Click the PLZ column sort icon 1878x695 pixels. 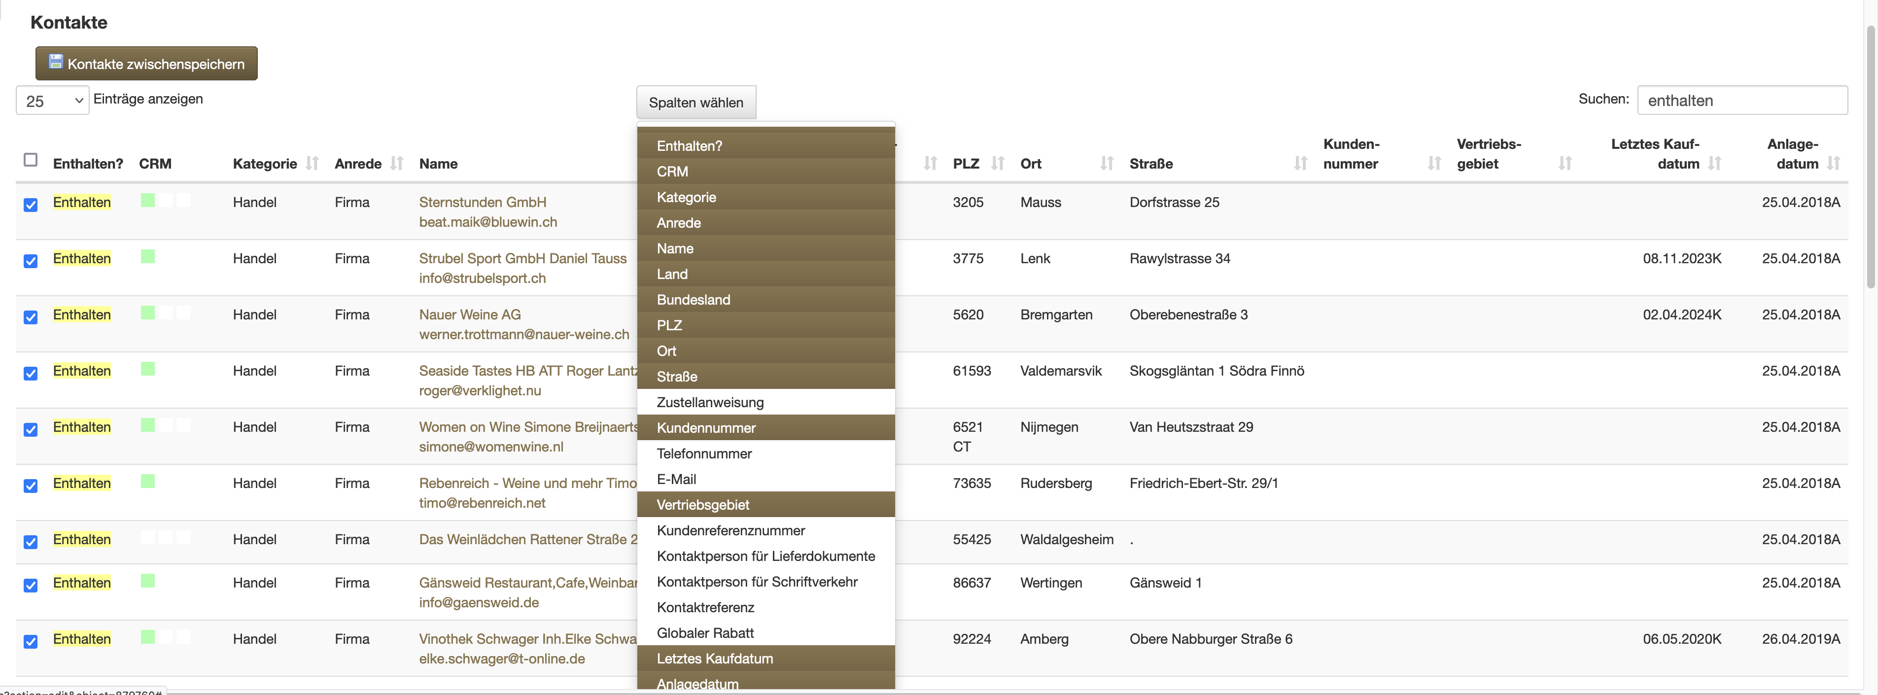click(997, 163)
